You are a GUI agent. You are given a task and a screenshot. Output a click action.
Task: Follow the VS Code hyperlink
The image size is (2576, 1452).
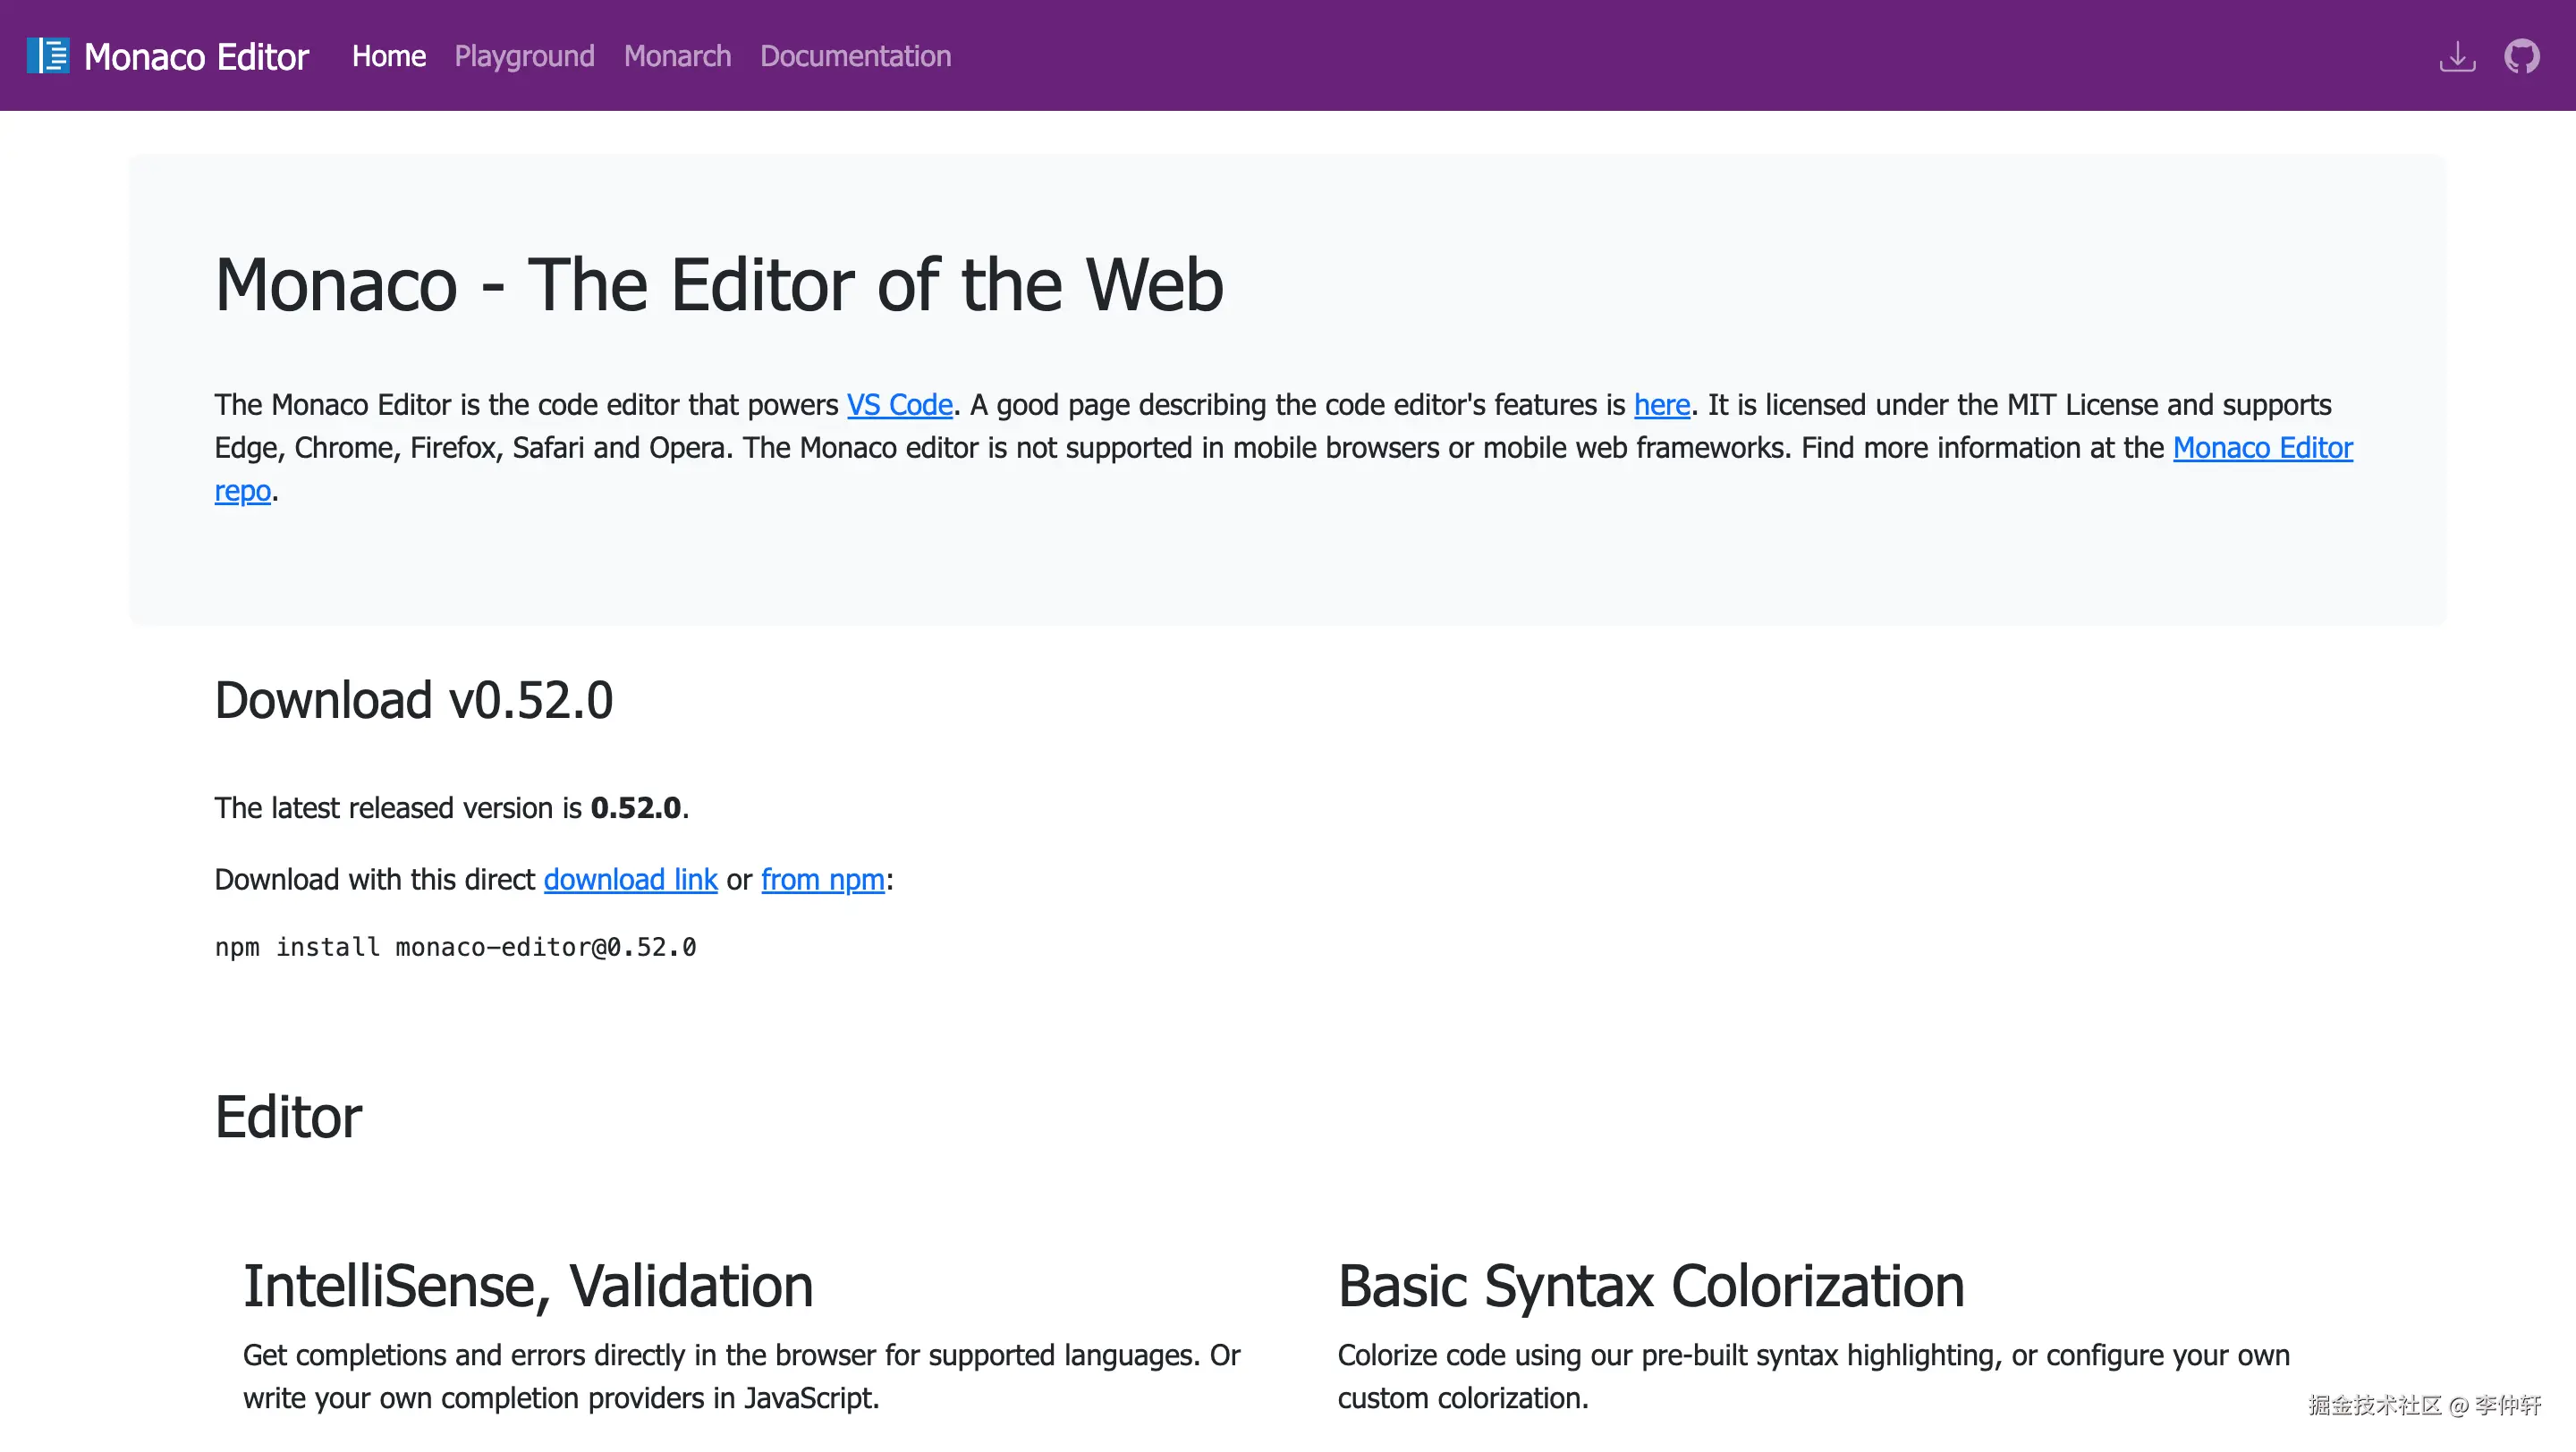click(x=899, y=405)
